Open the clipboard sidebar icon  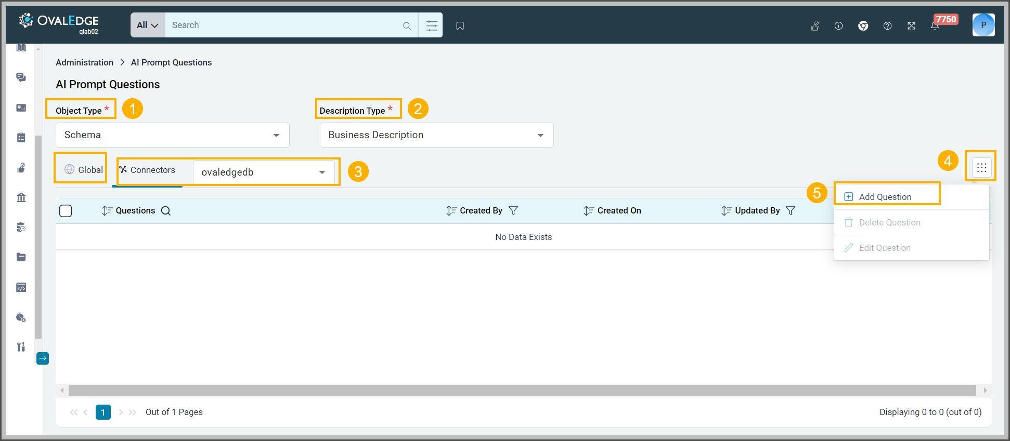21,138
